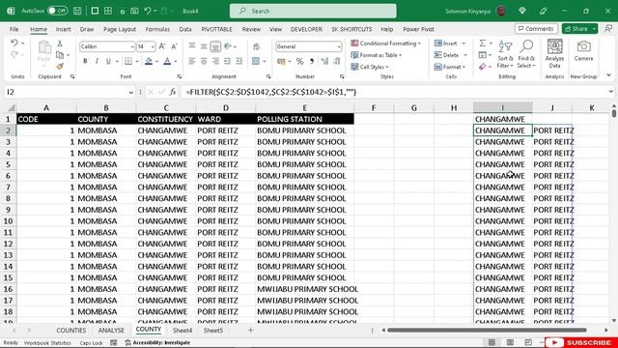Click the Save icon in title bar

tap(77, 11)
